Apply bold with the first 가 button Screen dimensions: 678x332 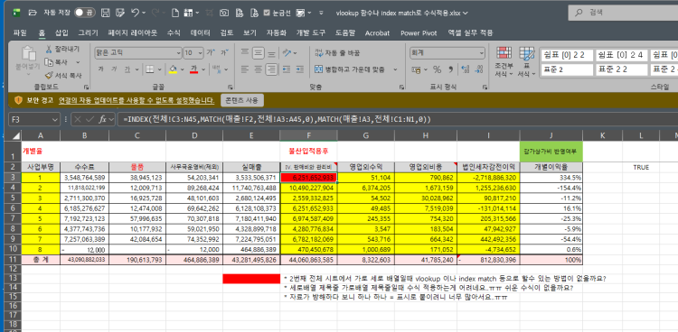coord(100,69)
